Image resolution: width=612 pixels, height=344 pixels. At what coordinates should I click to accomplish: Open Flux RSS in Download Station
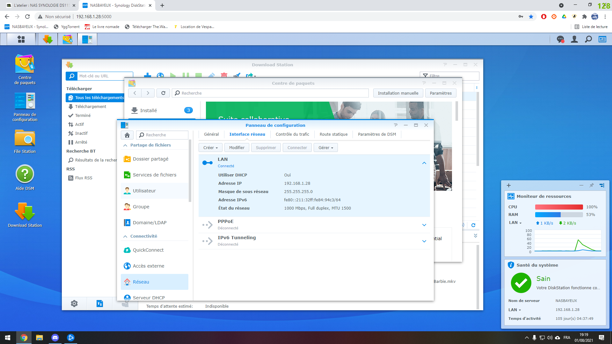tap(84, 178)
